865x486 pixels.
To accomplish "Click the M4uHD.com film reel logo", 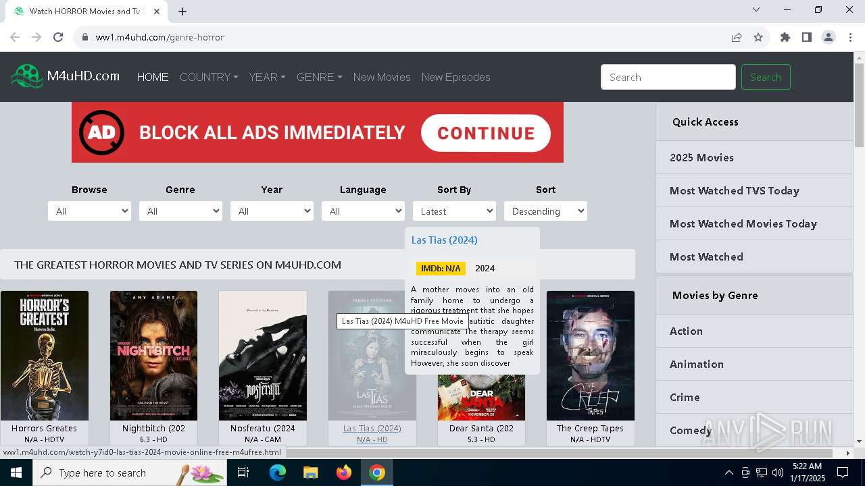I will [27, 76].
